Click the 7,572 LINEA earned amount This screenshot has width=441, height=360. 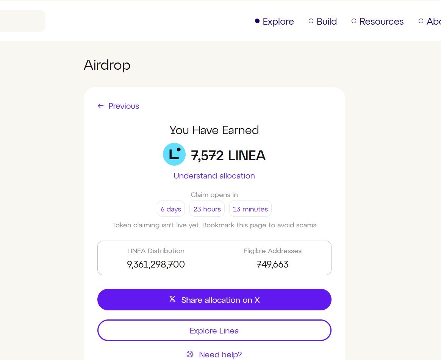point(228,155)
